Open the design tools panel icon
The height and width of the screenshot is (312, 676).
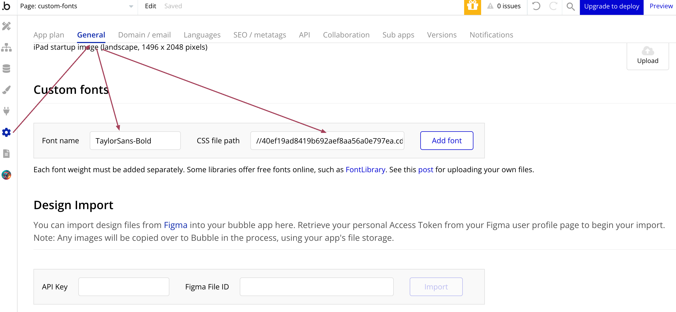coord(6,26)
